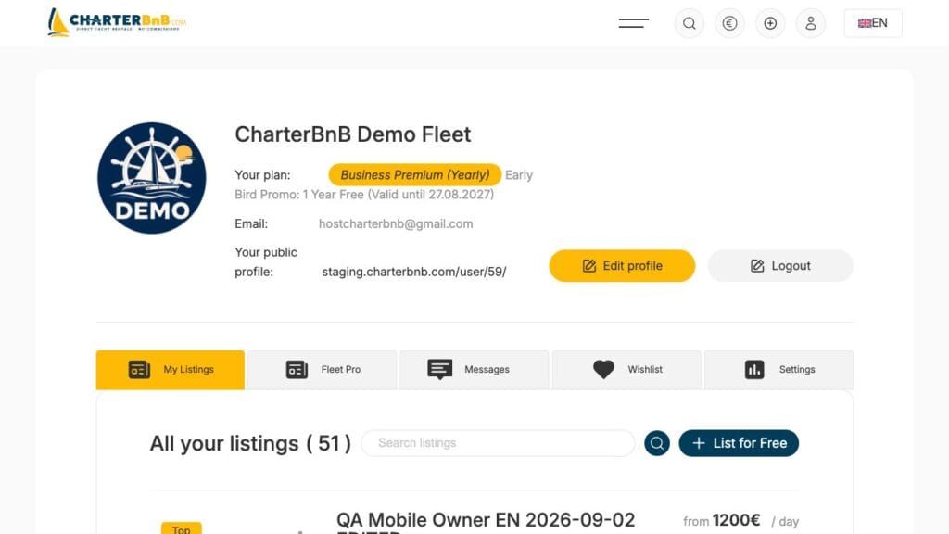Open the QA Mobile Owner EN listing title
Image resolution: width=949 pixels, height=534 pixels.
point(486,522)
